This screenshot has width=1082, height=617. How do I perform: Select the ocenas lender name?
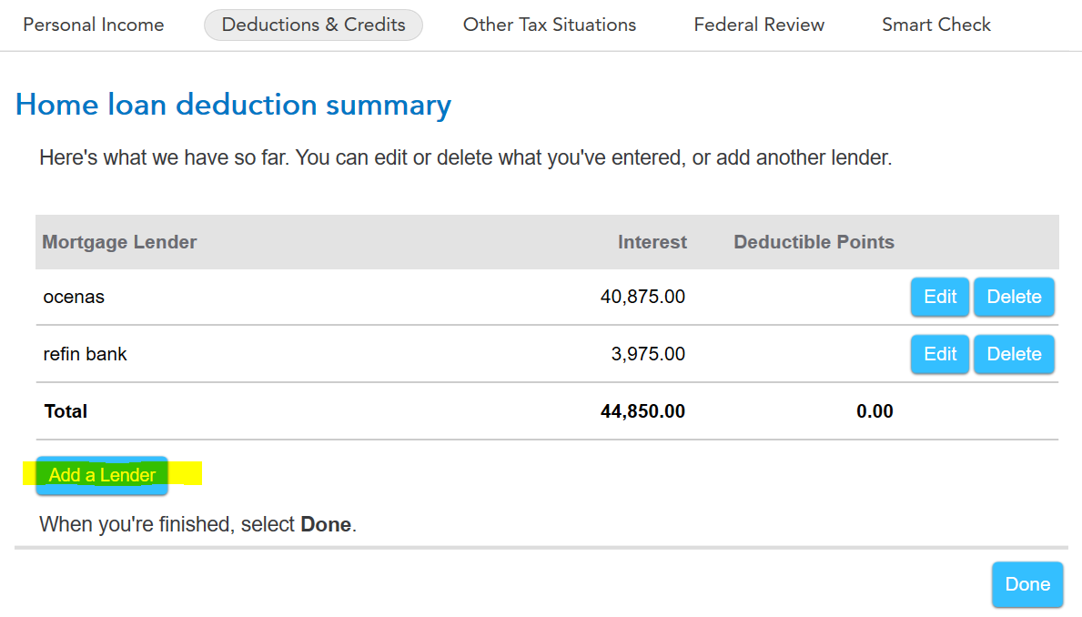tap(74, 297)
